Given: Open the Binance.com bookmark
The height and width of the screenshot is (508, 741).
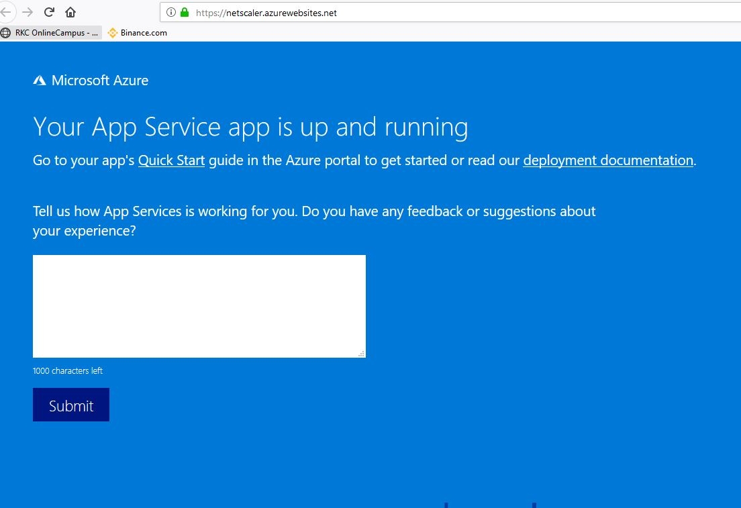Looking at the screenshot, I should [x=138, y=33].
